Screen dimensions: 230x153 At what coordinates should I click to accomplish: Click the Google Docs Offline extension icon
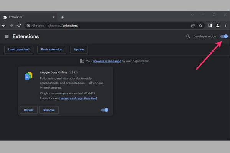click(x=28, y=76)
